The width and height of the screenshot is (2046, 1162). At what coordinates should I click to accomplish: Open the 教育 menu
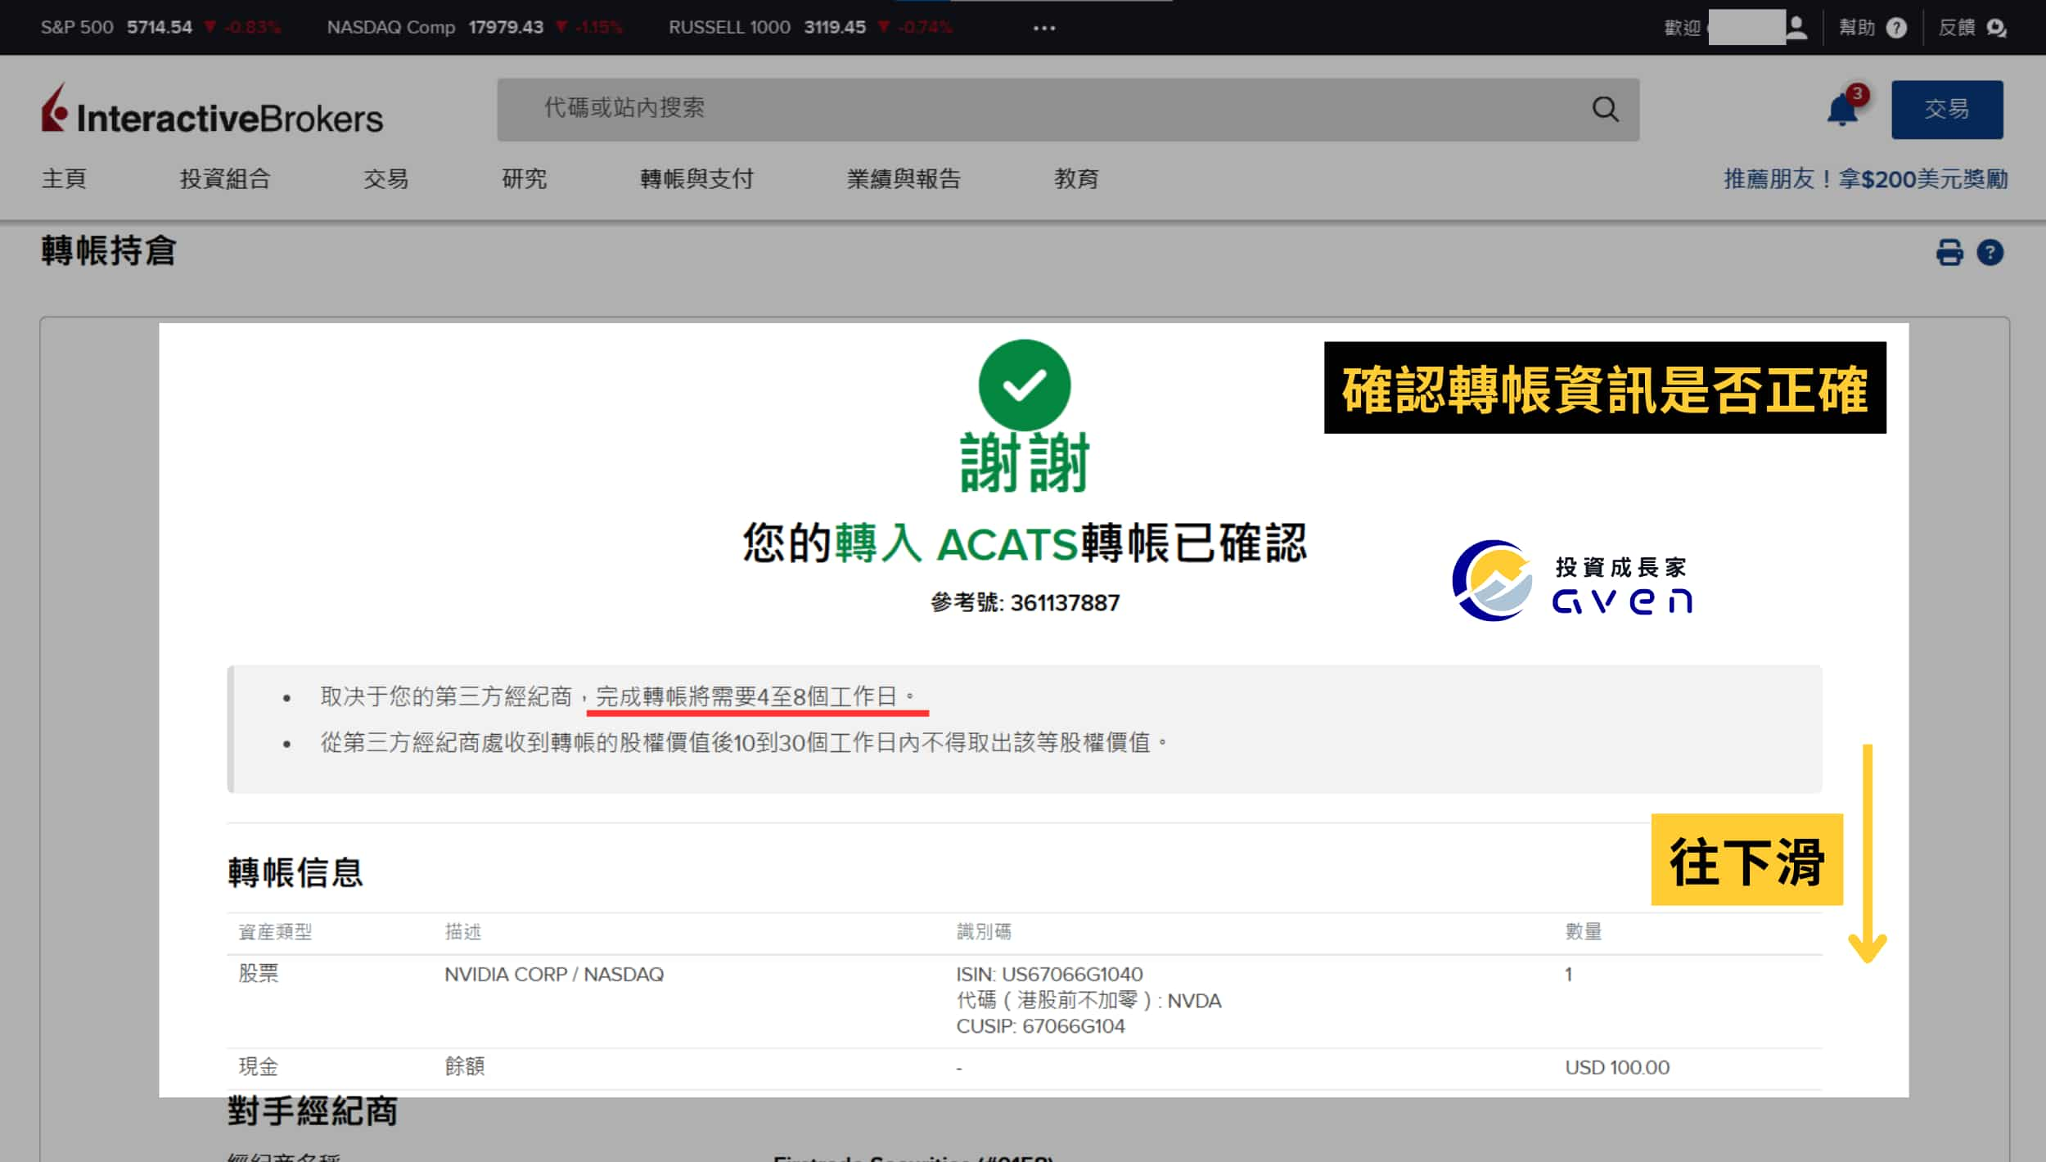[x=1076, y=178]
